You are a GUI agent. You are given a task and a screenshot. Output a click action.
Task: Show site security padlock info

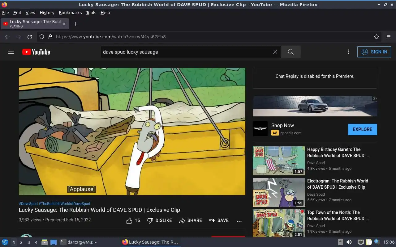point(50,37)
